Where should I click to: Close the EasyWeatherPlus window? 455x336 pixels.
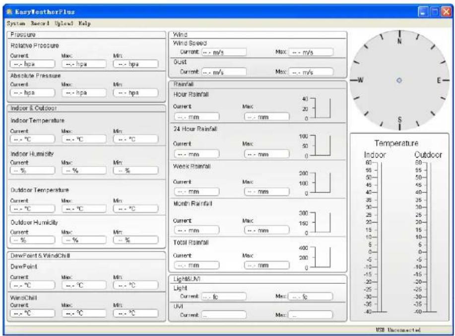pyautogui.click(x=446, y=12)
